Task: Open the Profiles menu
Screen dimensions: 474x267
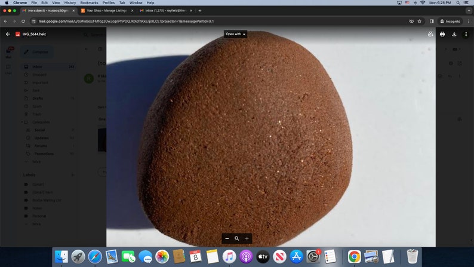Action: click(109, 3)
